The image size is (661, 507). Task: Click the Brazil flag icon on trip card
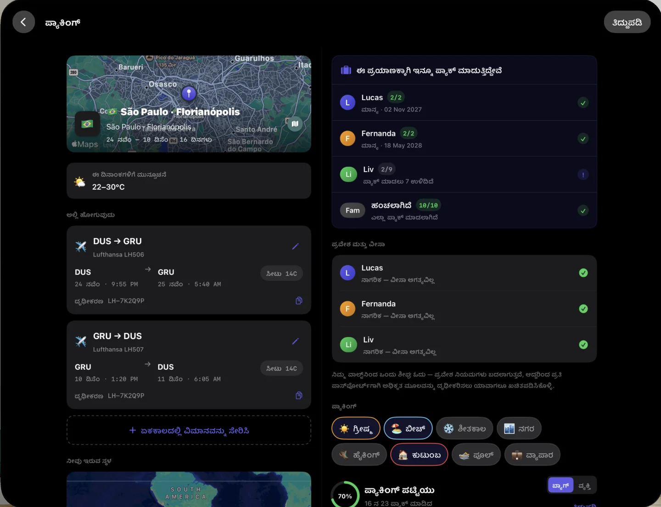[87, 124]
